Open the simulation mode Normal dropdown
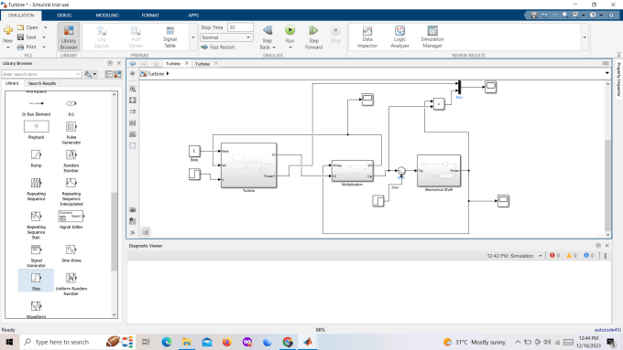 [x=226, y=37]
